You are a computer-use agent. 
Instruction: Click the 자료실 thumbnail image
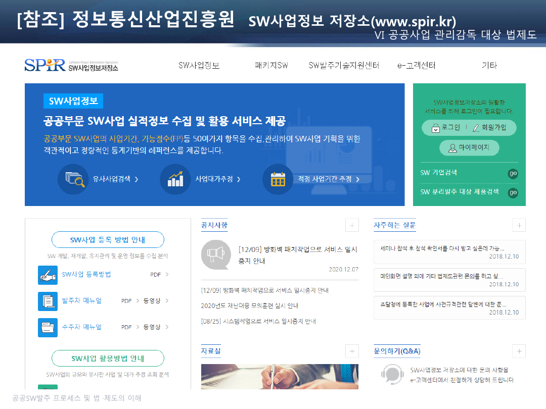tap(280, 376)
